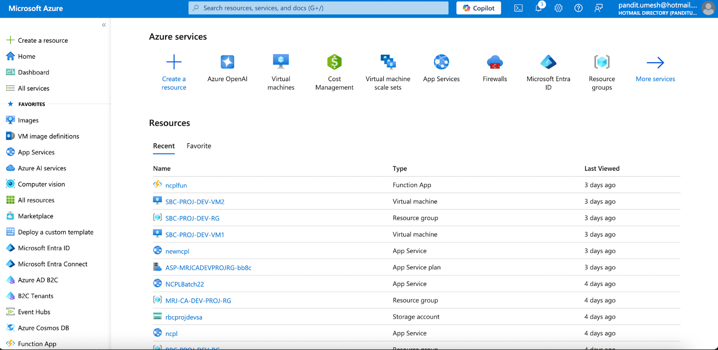Open SBC-PROJ-DEV-RG resource group
This screenshot has width=718, height=350.
tap(193, 218)
